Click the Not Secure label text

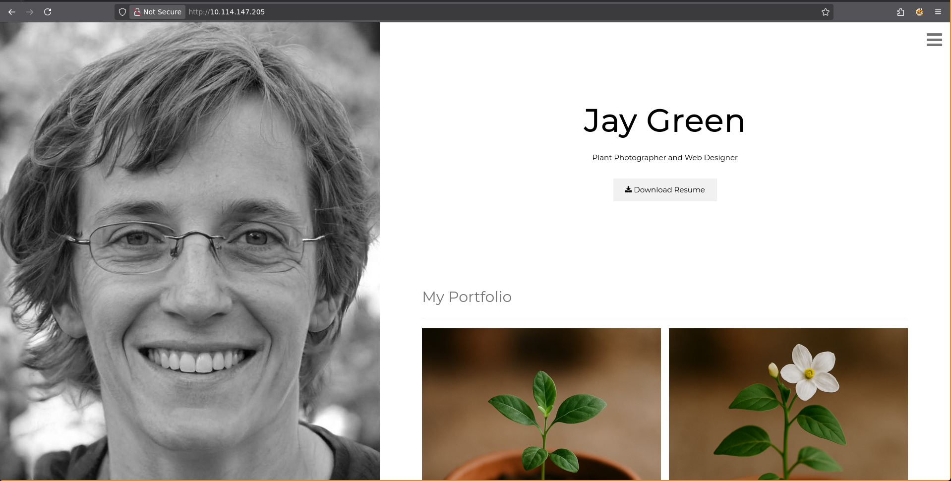click(162, 12)
